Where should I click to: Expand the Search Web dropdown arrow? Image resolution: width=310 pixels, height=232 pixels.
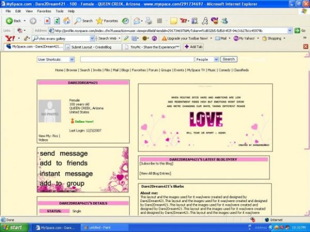(x=119, y=38)
